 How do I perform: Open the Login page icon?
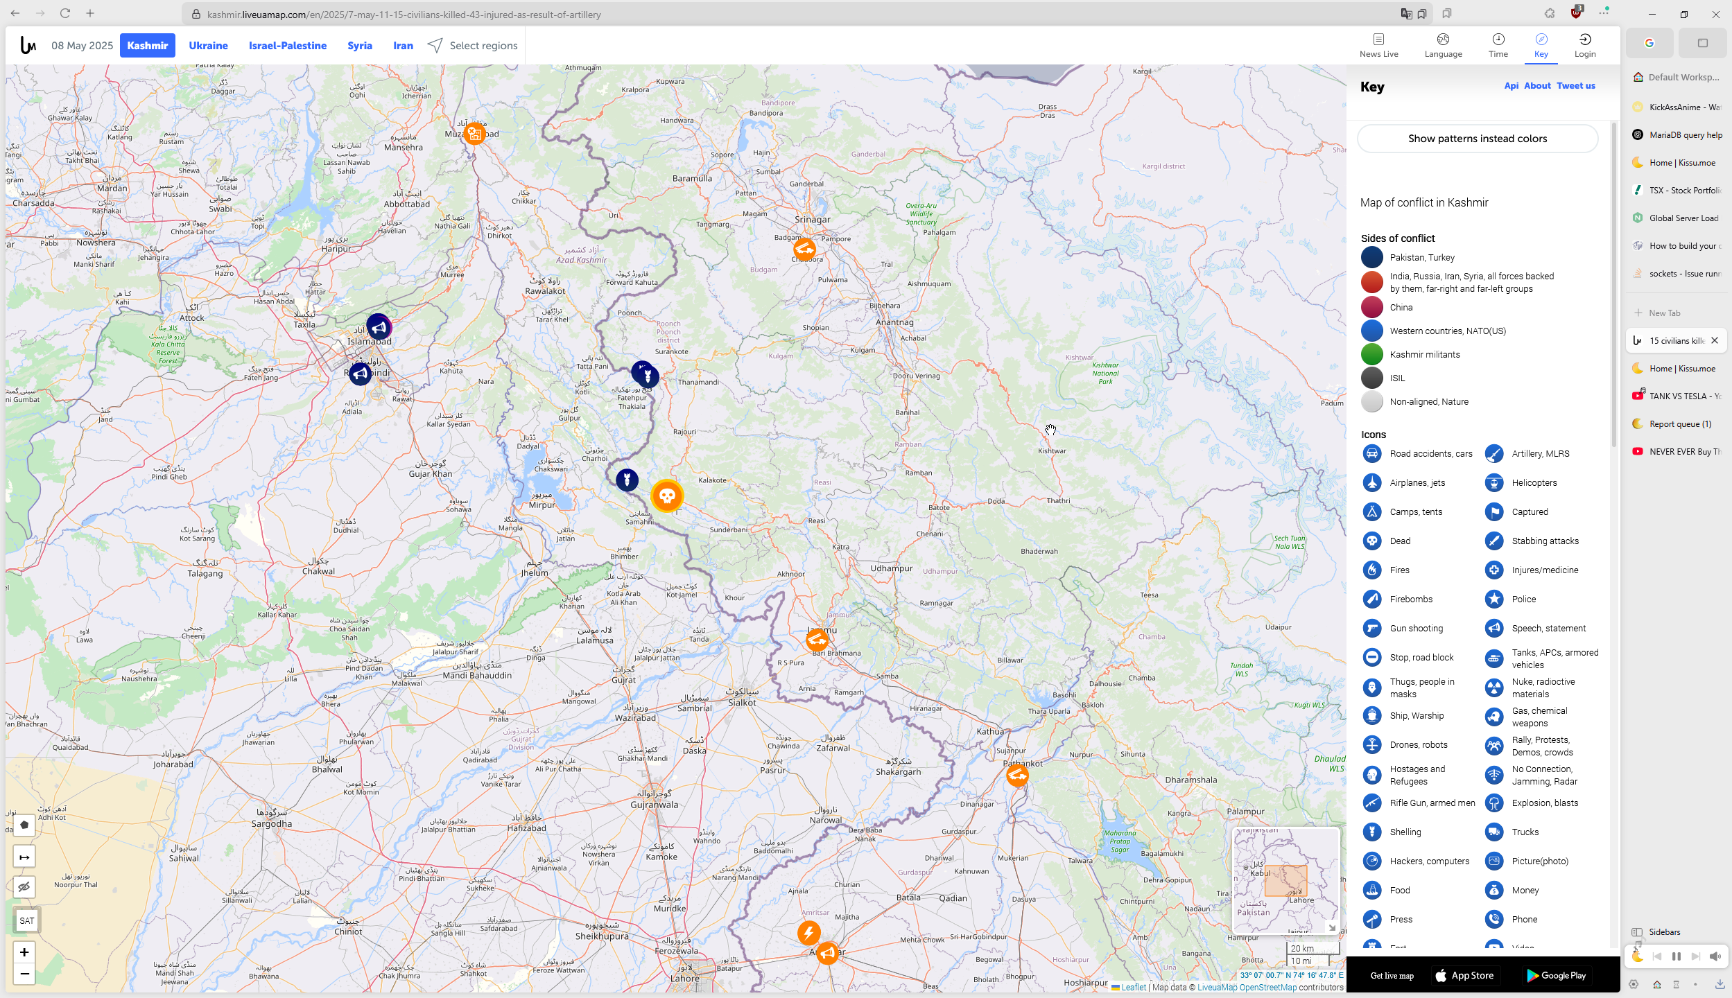(x=1584, y=46)
